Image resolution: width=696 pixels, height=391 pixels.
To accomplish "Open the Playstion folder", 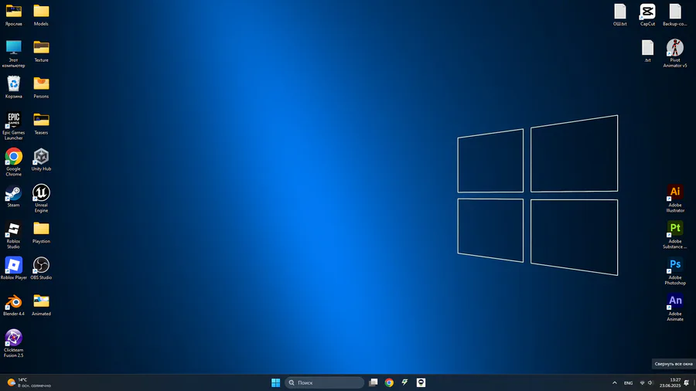I will 41,233.
